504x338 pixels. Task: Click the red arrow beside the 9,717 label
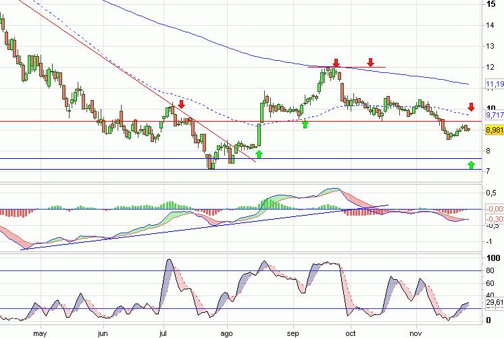point(471,107)
